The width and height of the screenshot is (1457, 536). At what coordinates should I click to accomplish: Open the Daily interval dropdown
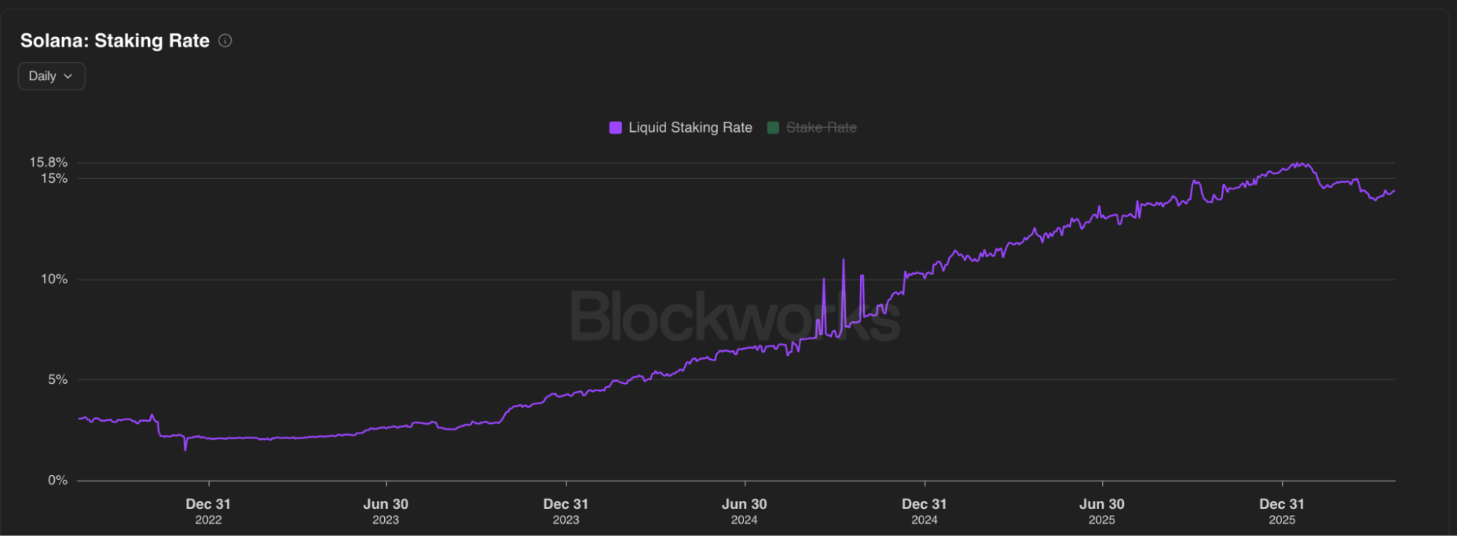point(51,76)
